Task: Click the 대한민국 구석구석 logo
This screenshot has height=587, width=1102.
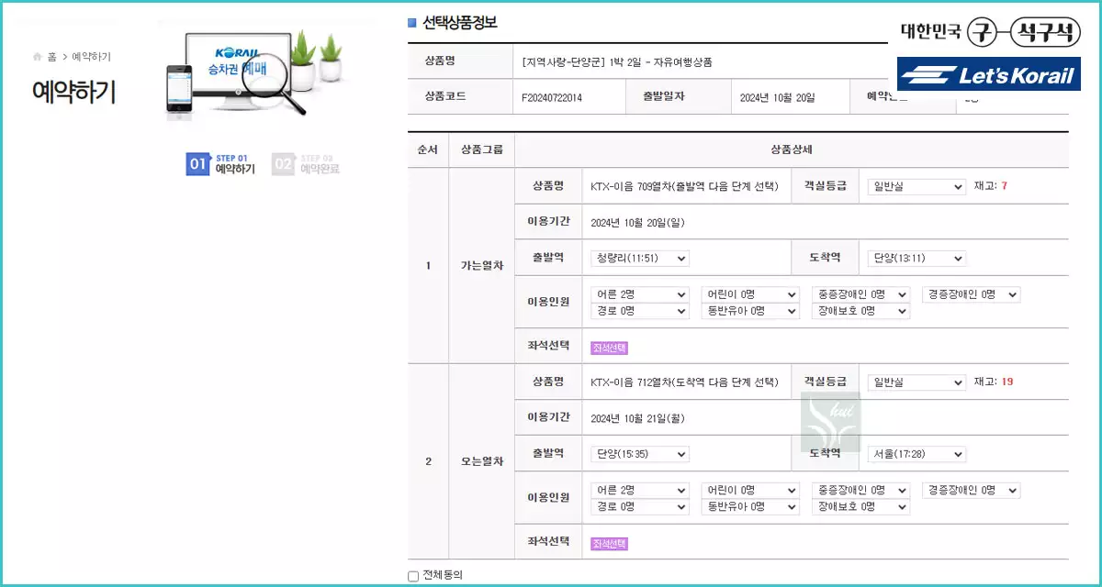Action: click(x=990, y=30)
